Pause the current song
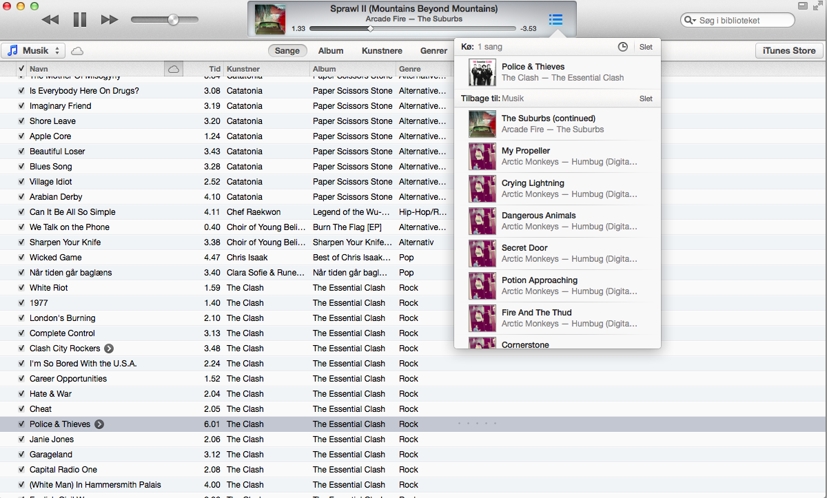Screen dimensions: 827x498 coord(80,20)
